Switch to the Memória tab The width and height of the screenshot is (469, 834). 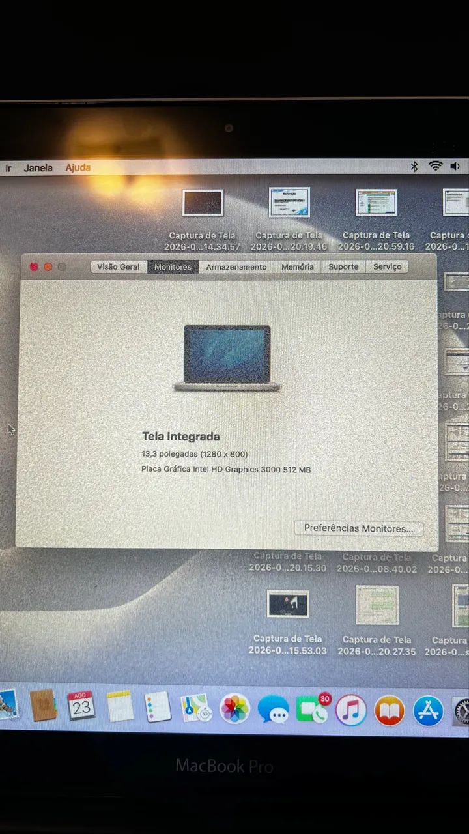pos(298,266)
